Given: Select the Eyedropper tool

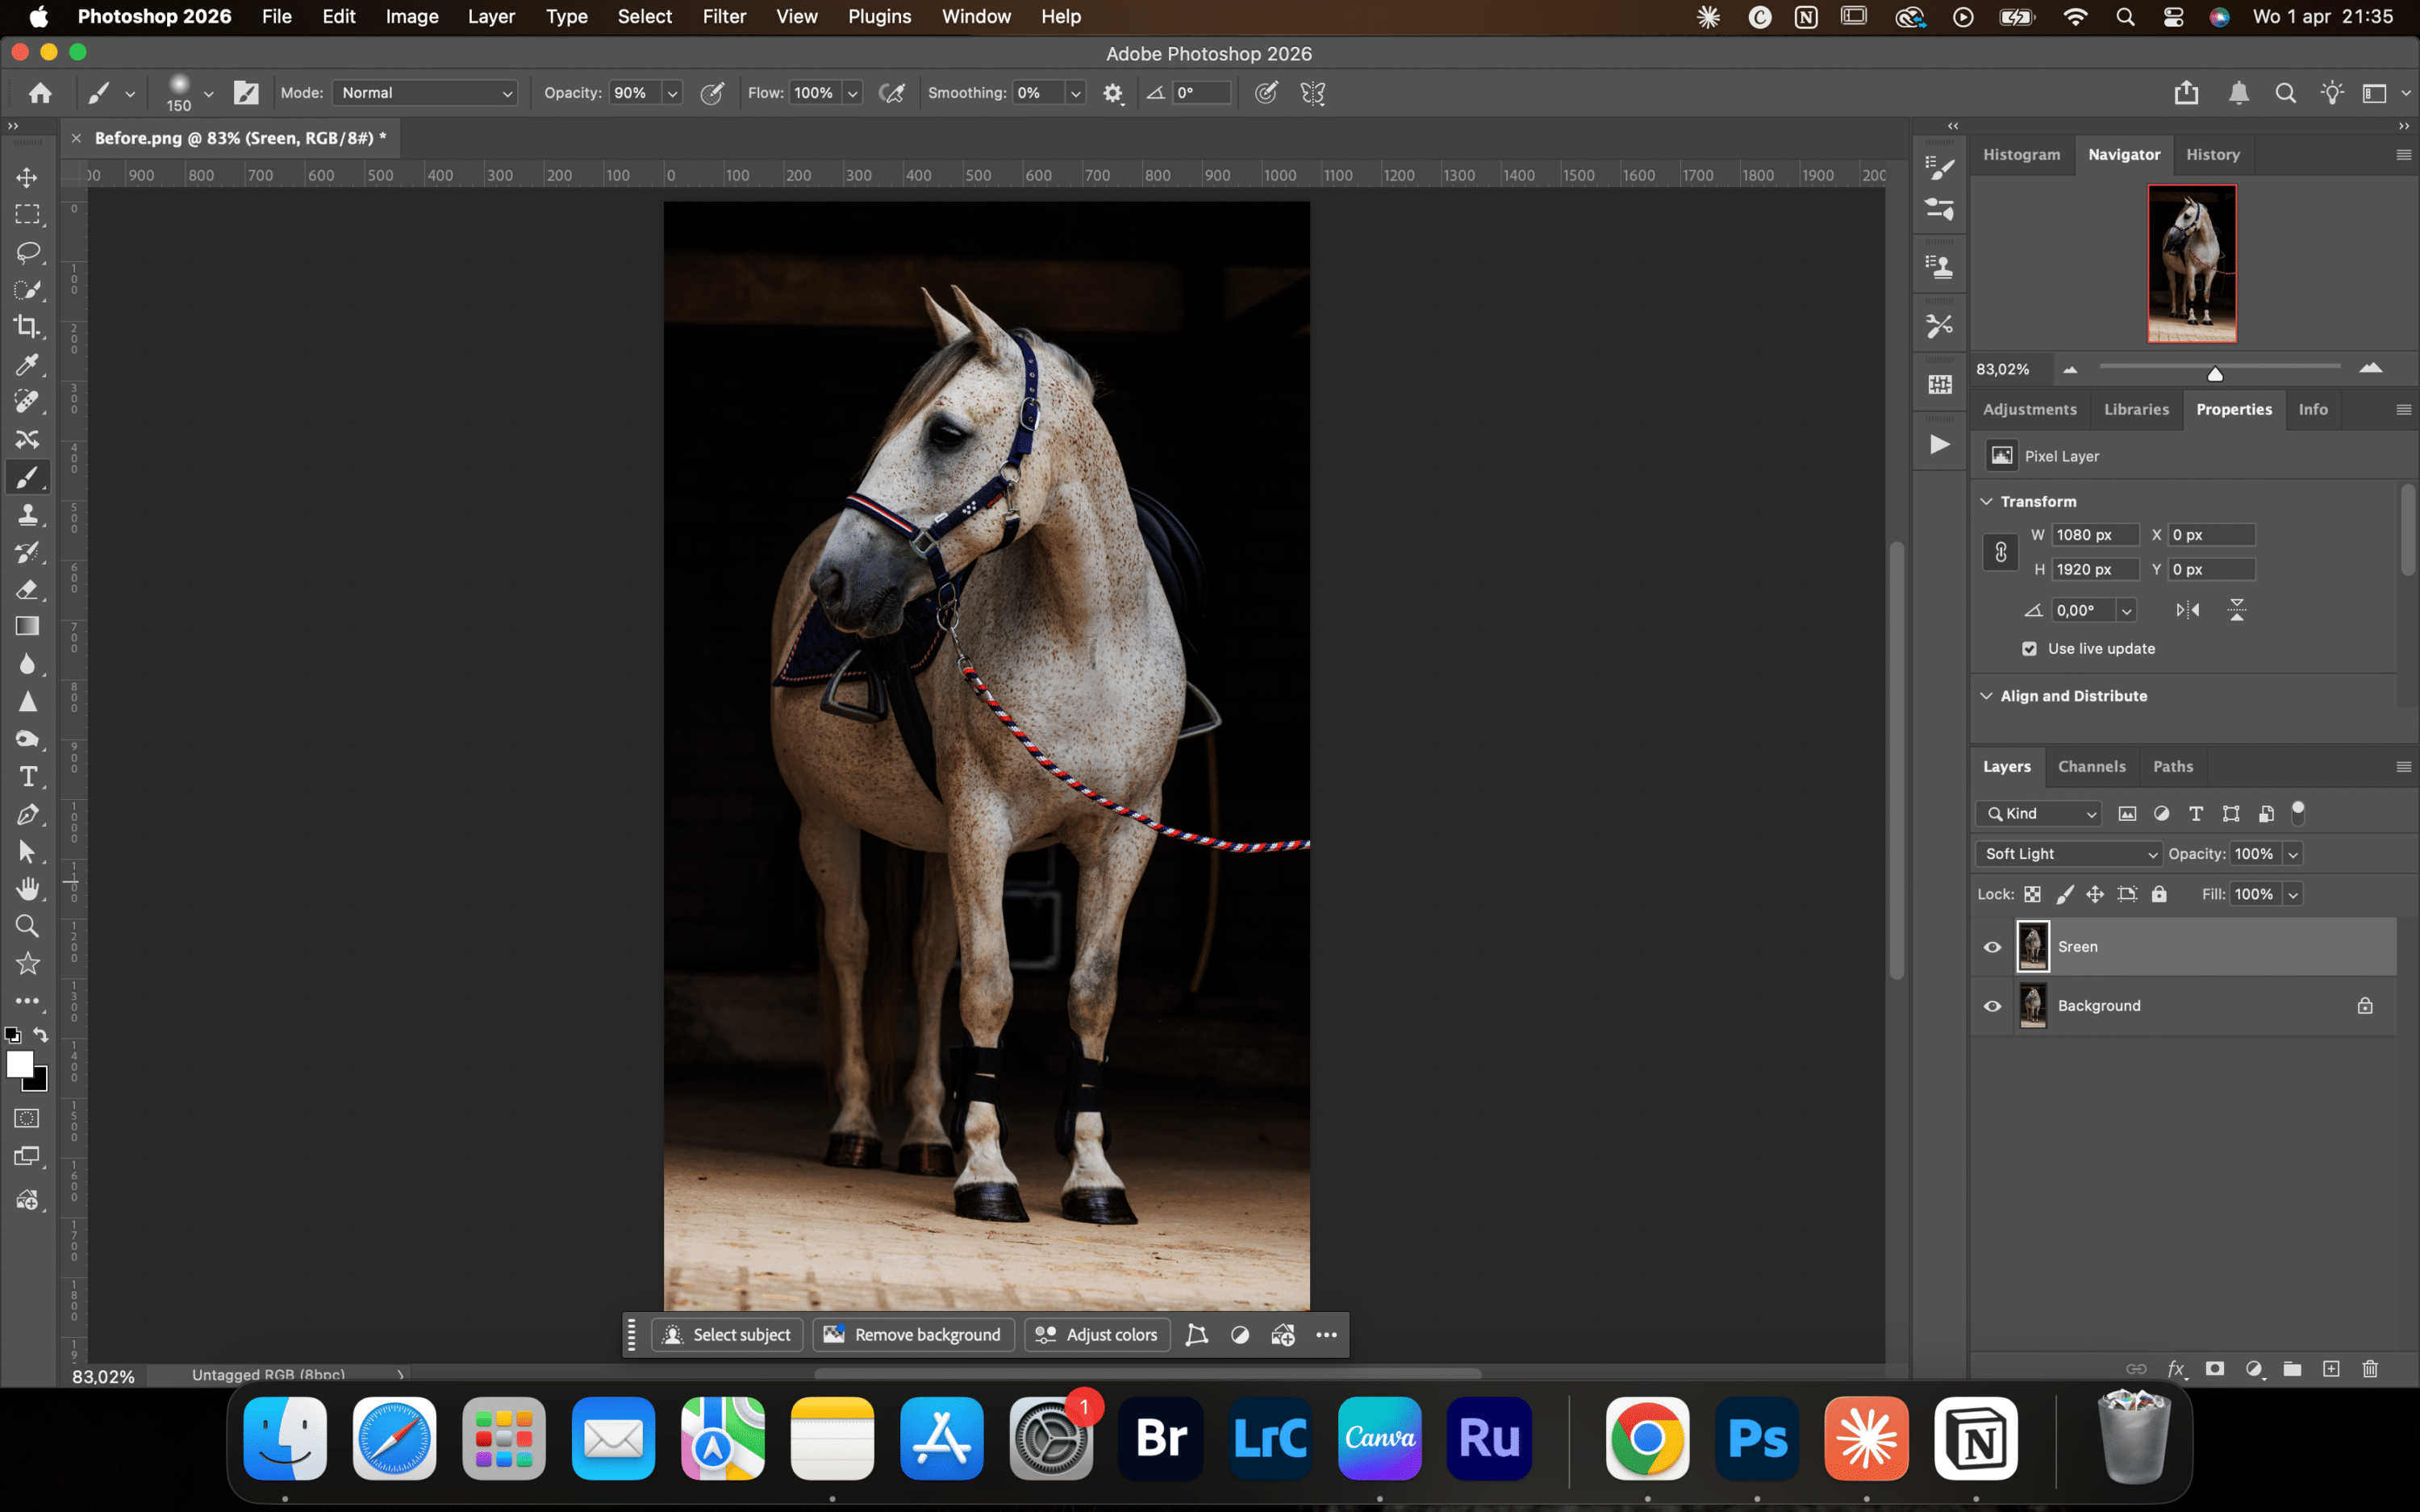Looking at the screenshot, I should pyautogui.click(x=28, y=366).
